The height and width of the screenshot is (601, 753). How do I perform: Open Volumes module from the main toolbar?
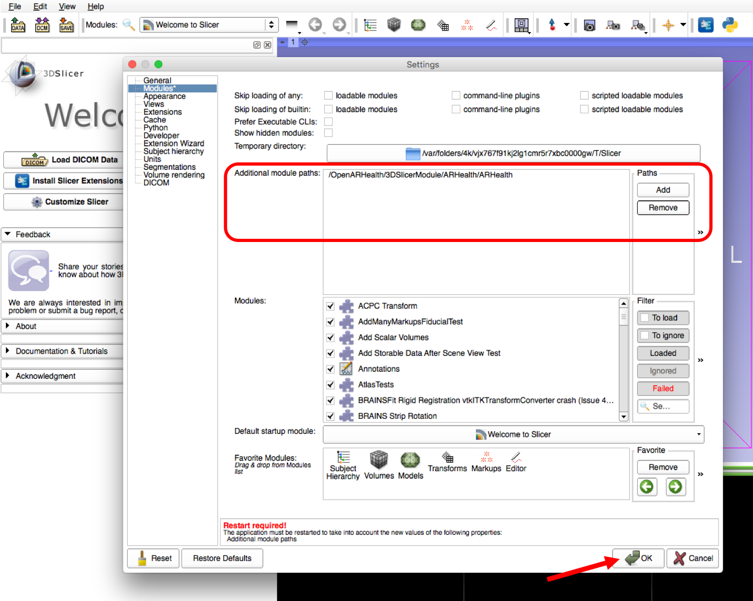click(394, 25)
